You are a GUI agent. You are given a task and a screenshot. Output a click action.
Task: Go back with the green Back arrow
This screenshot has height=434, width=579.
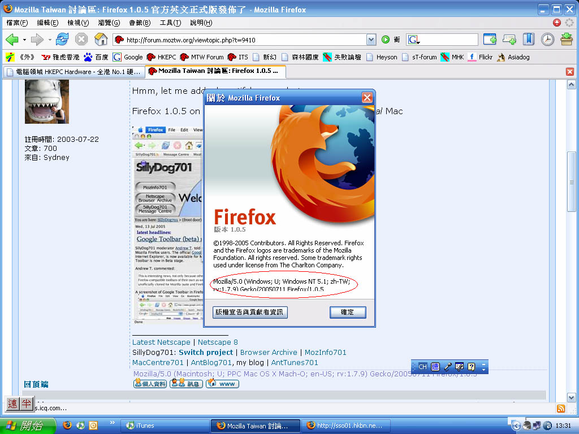coord(12,39)
